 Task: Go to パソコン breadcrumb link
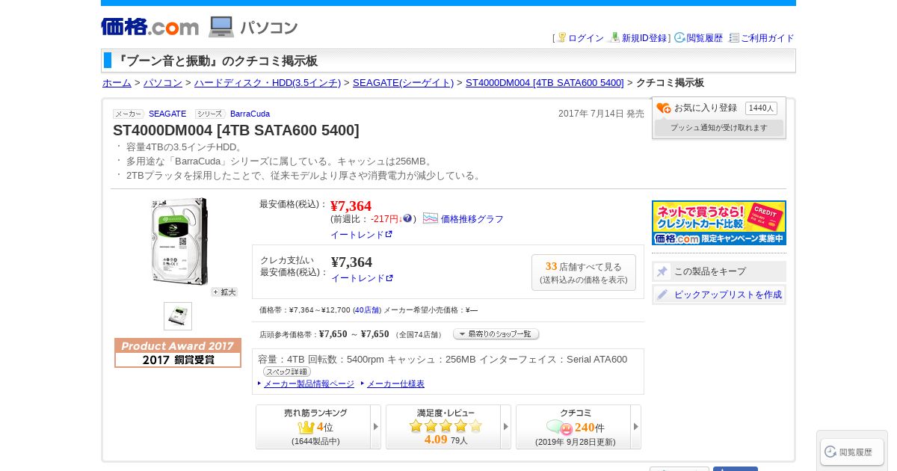pyautogui.click(x=163, y=83)
